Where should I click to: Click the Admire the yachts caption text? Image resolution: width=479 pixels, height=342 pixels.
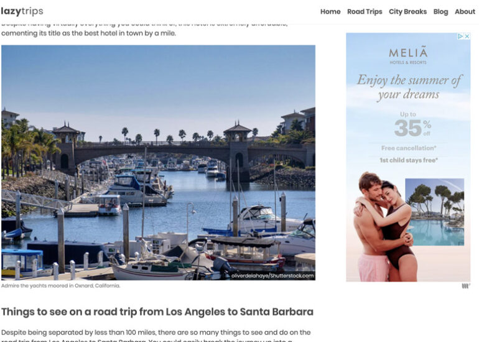pyautogui.click(x=60, y=286)
